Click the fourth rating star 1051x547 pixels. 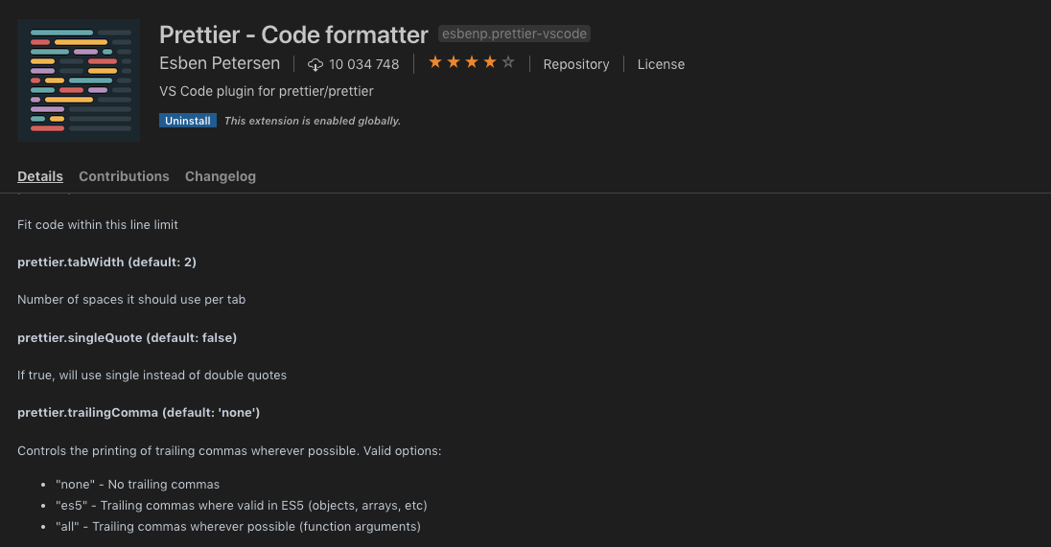point(490,62)
